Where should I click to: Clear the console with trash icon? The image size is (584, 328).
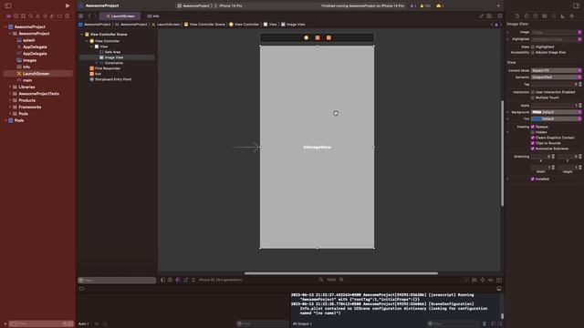click(485, 323)
